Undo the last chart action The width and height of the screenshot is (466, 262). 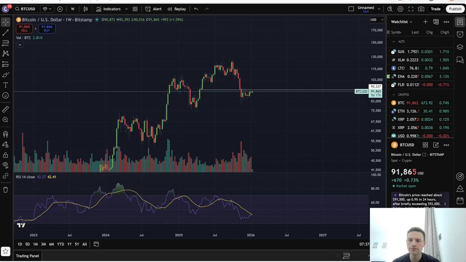click(196, 9)
